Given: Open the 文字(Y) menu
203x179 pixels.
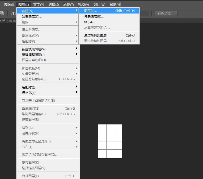Looking at the screenshot, I should click(39, 5).
